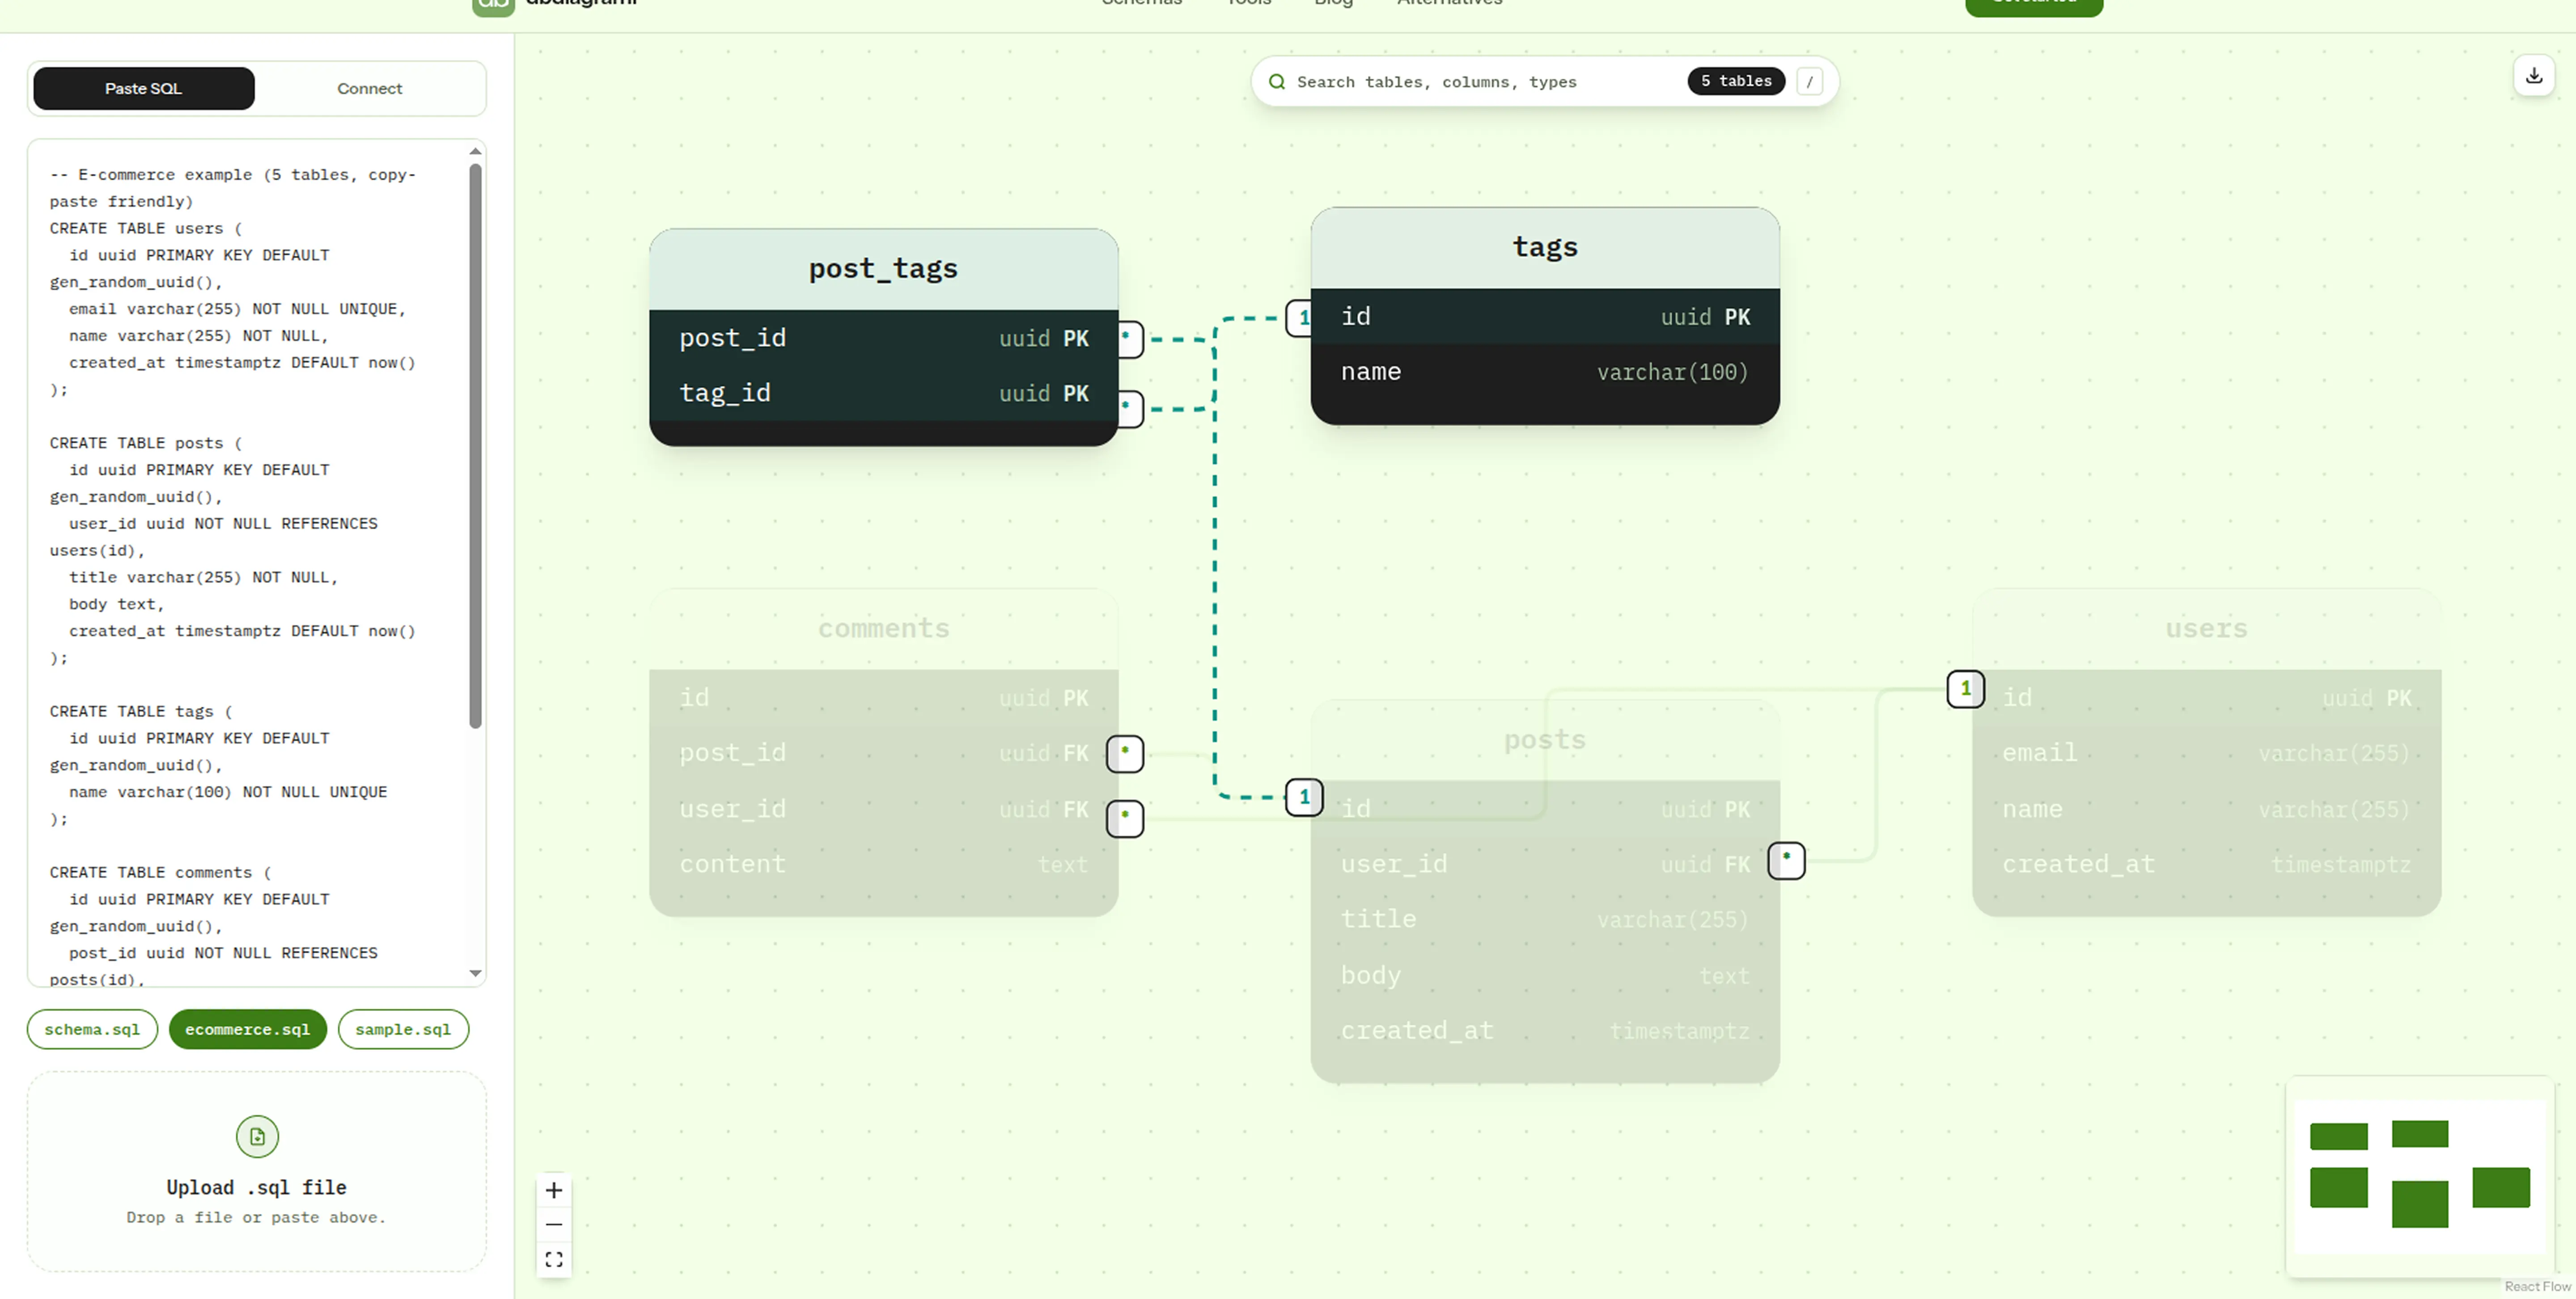Click the email row in users table

(x=2207, y=753)
